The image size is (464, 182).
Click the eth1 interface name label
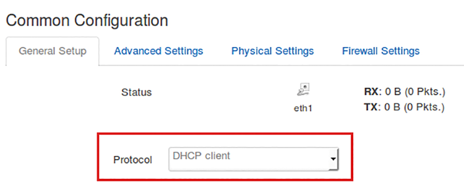(x=303, y=109)
